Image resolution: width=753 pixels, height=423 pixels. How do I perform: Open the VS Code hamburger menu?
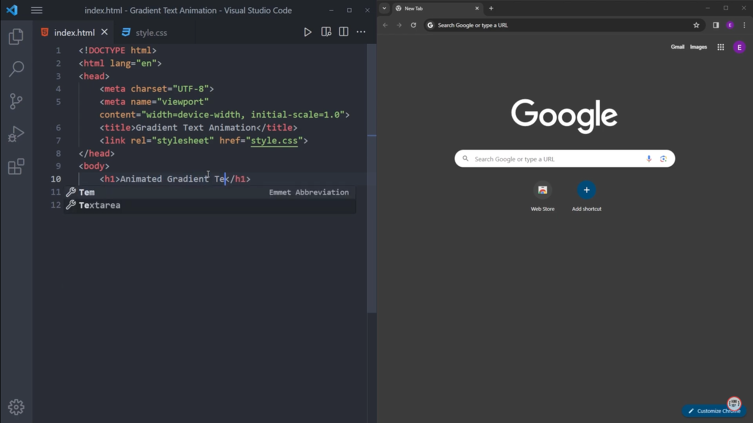(36, 10)
